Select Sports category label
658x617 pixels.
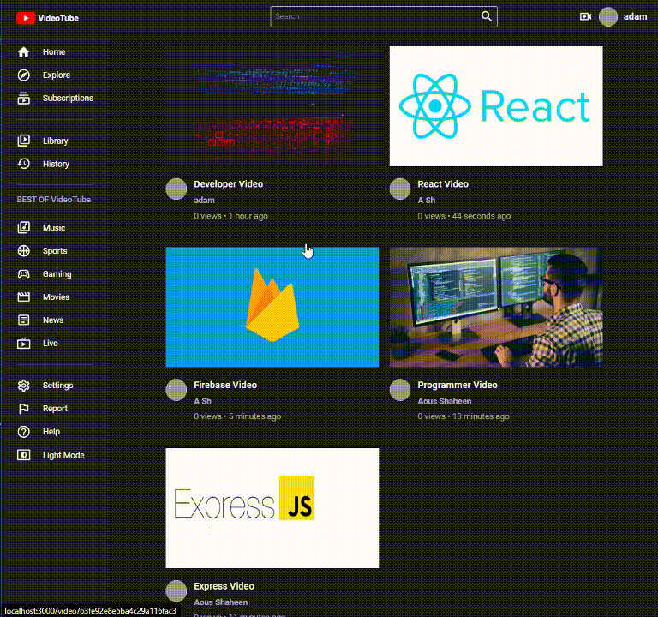55,251
